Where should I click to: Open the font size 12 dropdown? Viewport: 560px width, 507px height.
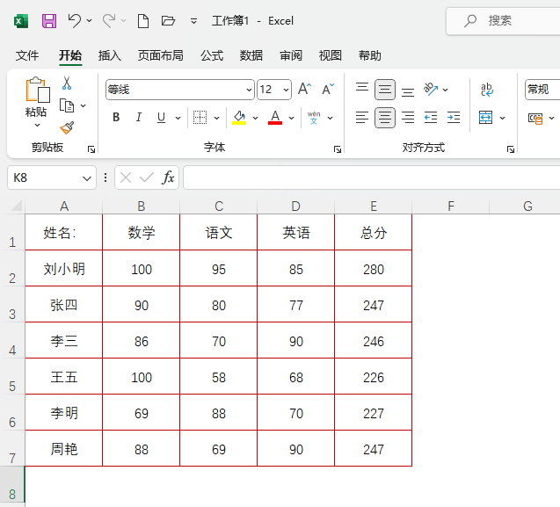(x=286, y=90)
